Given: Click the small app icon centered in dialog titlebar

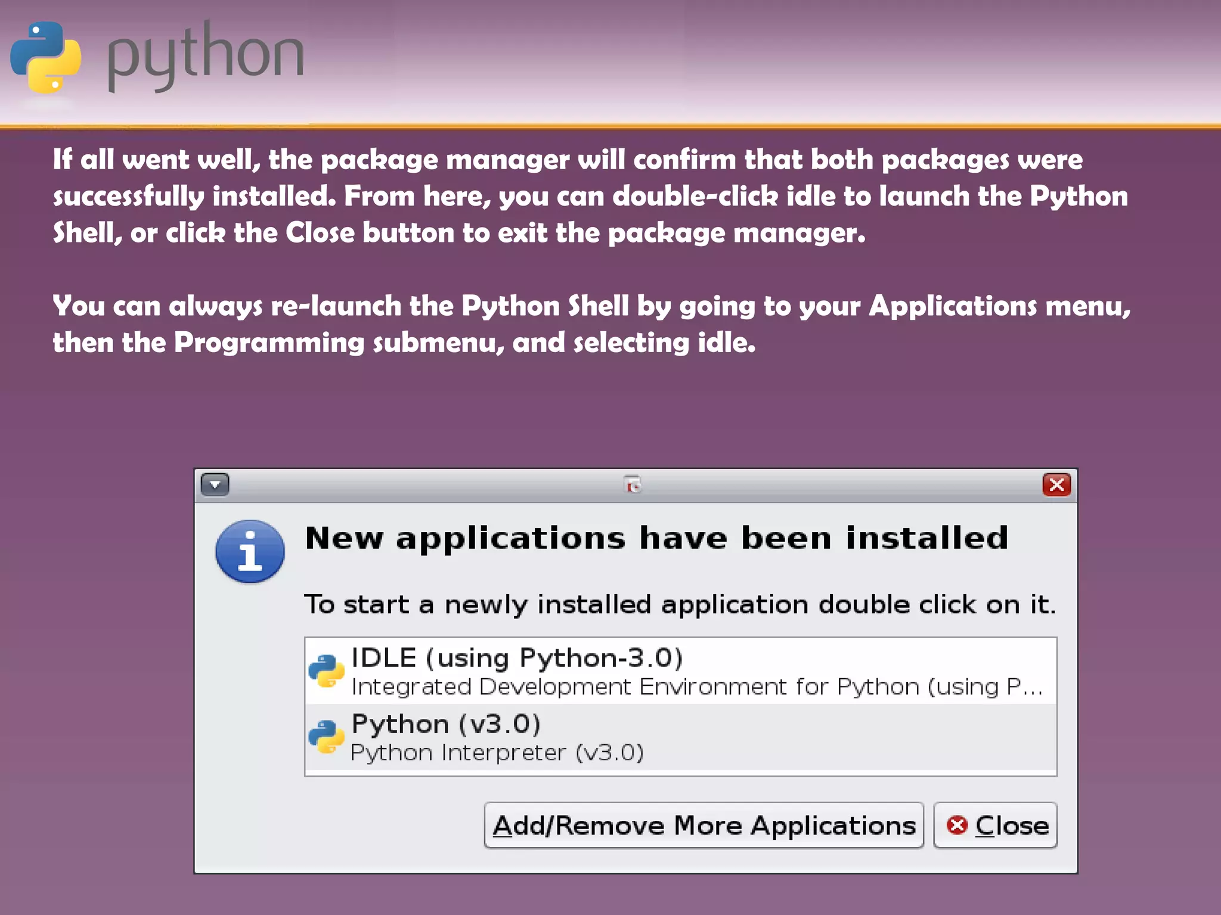Looking at the screenshot, I should (x=633, y=484).
